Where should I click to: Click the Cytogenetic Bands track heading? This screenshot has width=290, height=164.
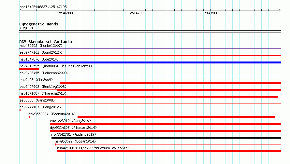coord(39,24)
